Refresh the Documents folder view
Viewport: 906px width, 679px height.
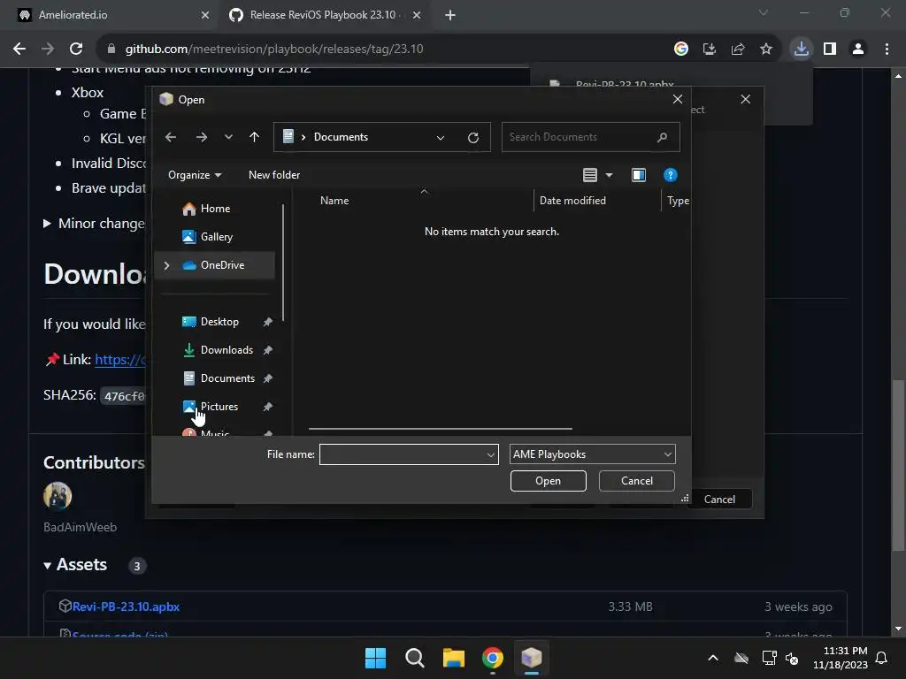(473, 137)
